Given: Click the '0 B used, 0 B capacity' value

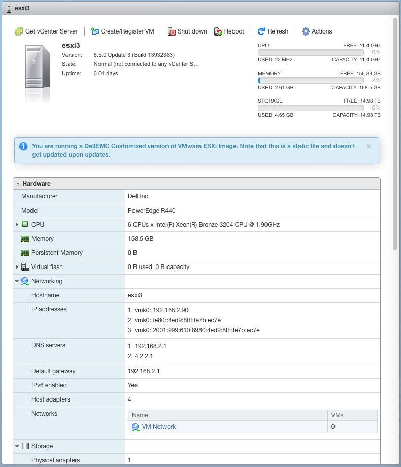Looking at the screenshot, I should pos(158,267).
